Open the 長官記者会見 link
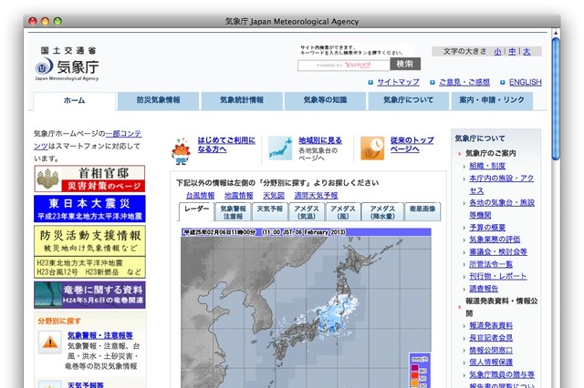The image size is (584, 388). coord(491,338)
